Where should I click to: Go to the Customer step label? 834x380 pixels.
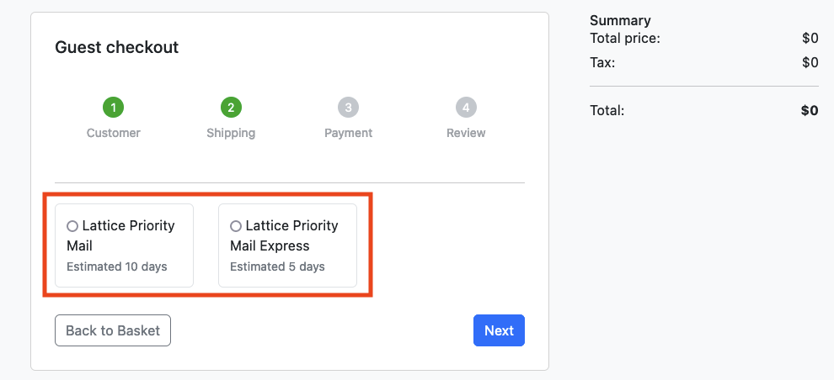point(113,133)
